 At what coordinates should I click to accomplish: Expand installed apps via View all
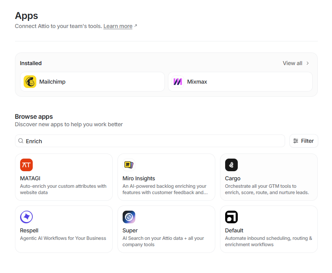click(292, 63)
